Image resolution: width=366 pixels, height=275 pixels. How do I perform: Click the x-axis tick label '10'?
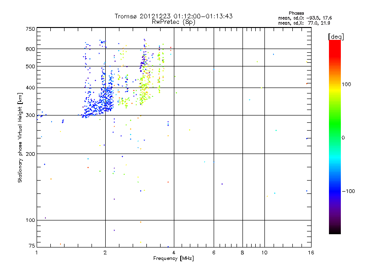[x=264, y=253]
